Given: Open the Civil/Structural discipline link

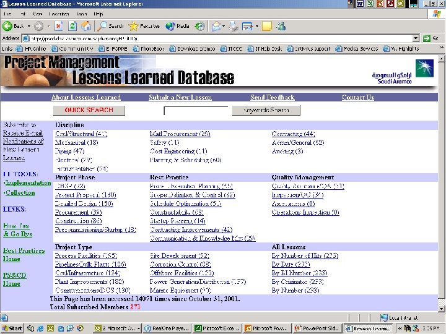Looking at the screenshot, I should 81,134.
